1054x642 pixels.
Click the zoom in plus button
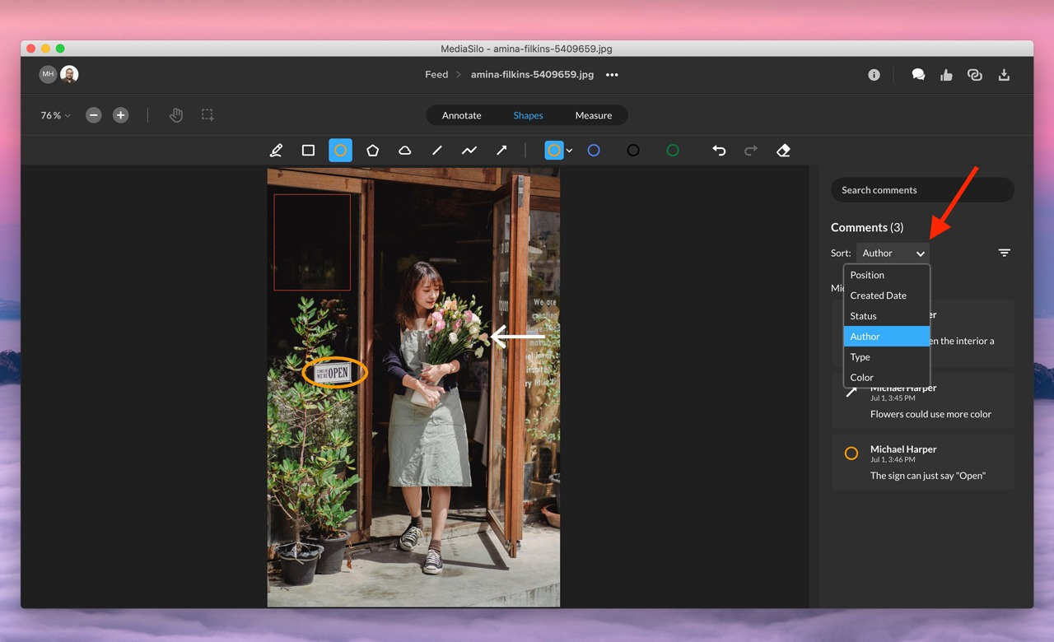click(x=120, y=115)
